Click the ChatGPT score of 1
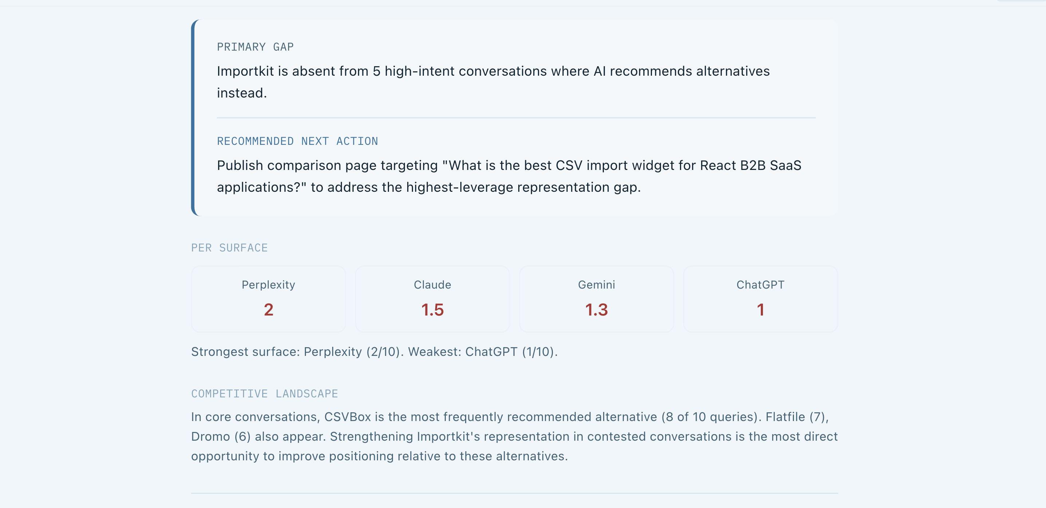Screen dimensions: 1046x508 pyautogui.click(x=760, y=310)
